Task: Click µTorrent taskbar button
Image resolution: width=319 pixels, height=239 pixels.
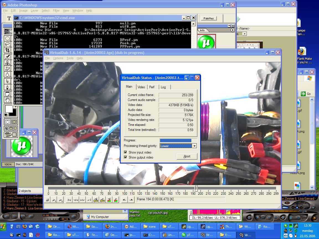Action: 188,235
